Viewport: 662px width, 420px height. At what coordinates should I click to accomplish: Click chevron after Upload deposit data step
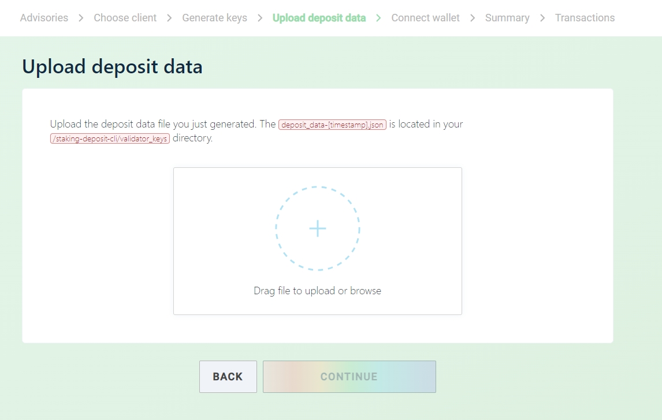(x=378, y=18)
